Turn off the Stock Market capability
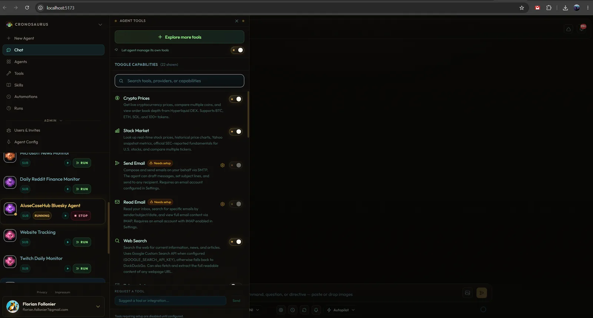Image resolution: width=593 pixels, height=318 pixels. [x=236, y=131]
